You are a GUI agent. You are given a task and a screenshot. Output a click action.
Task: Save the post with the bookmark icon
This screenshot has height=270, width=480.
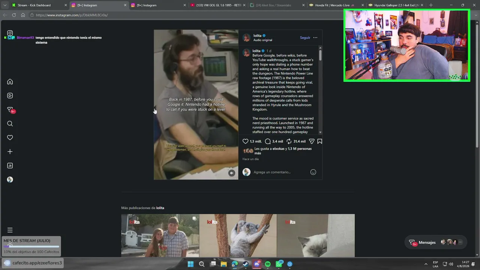tap(320, 141)
